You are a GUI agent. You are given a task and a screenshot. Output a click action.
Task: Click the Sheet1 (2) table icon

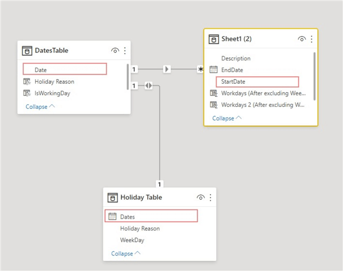[x=214, y=39]
